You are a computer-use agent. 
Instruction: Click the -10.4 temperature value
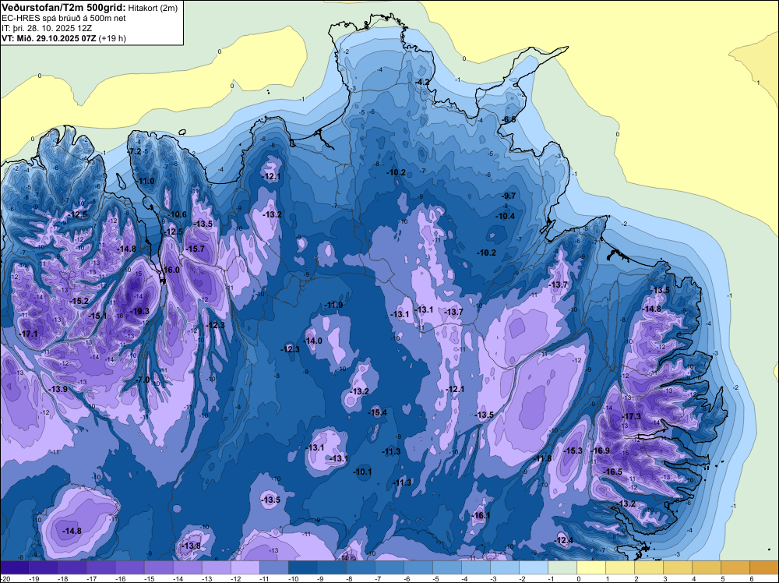pyautogui.click(x=506, y=216)
